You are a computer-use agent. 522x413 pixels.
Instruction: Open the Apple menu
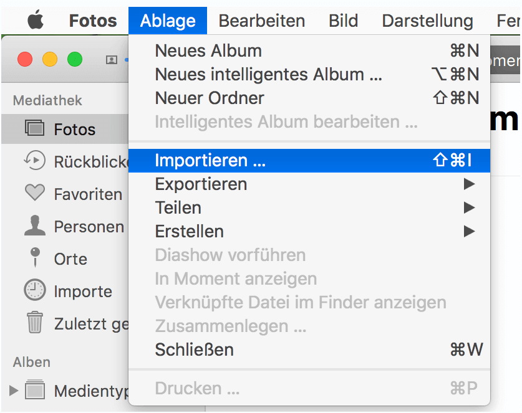36,21
